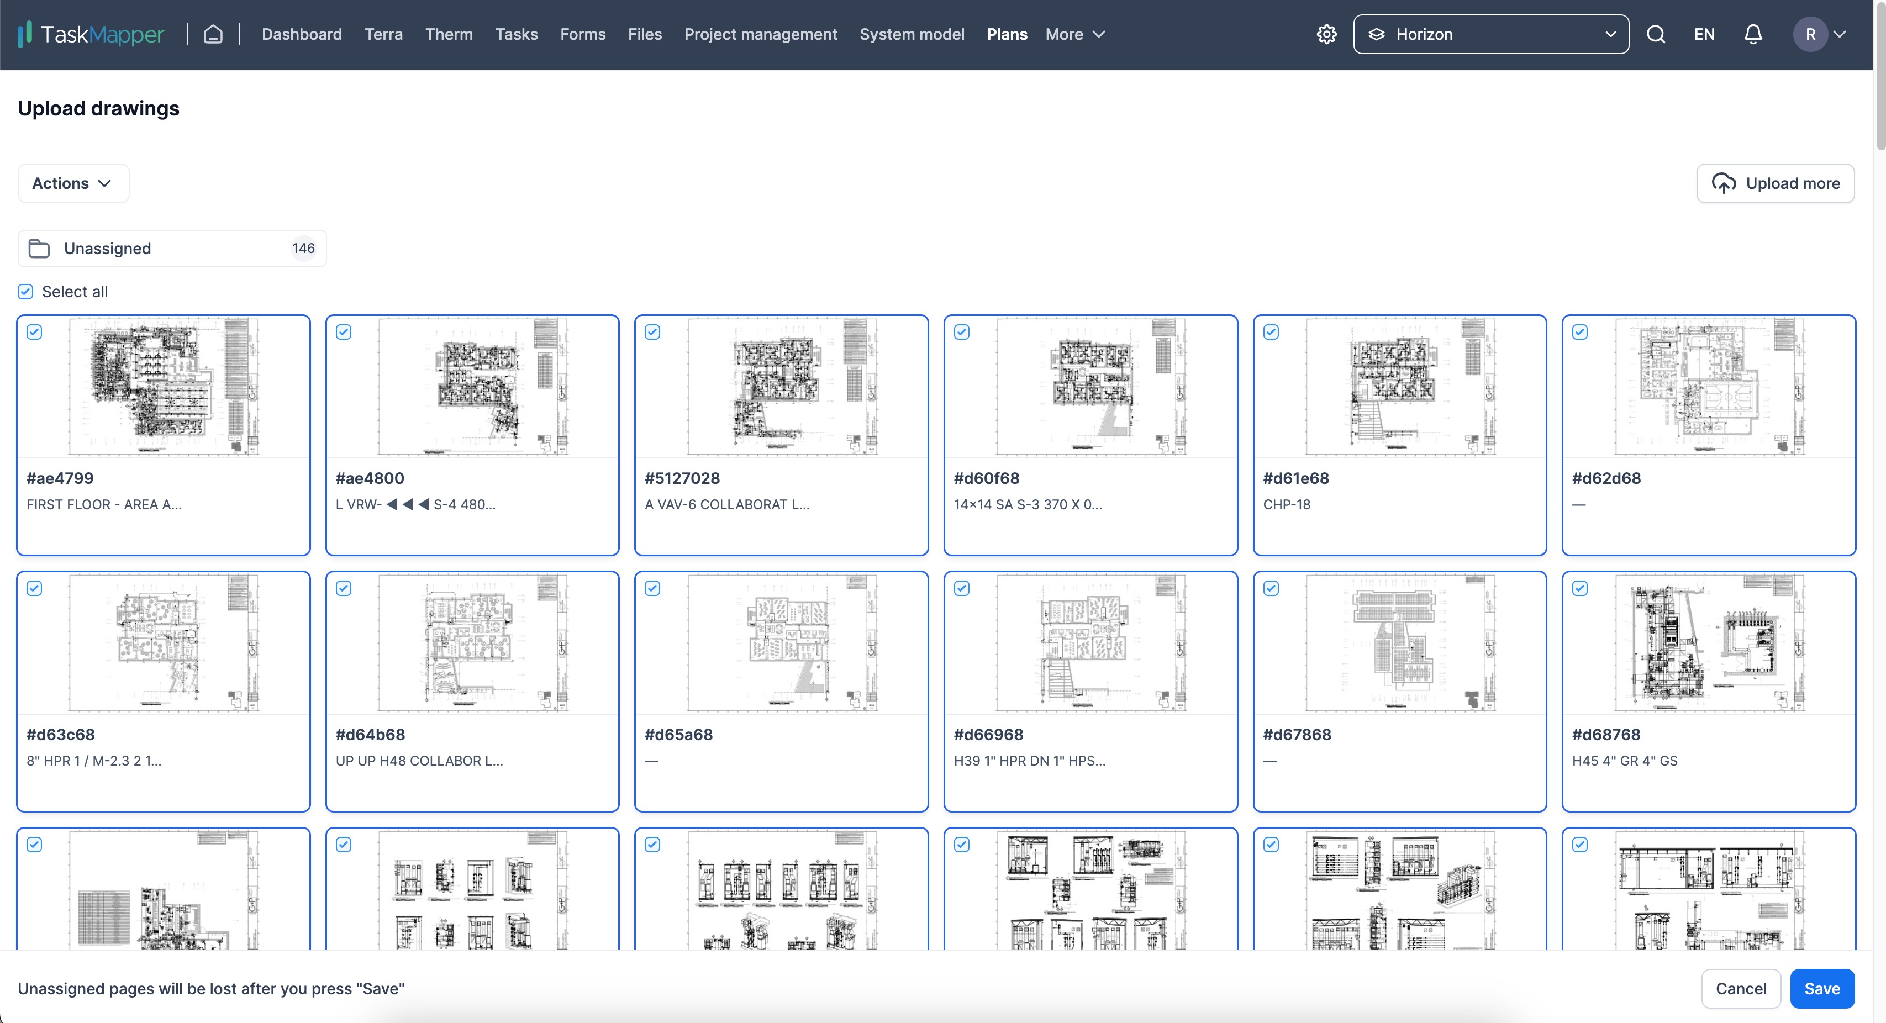Open Therm section
The height and width of the screenshot is (1023, 1886).
[x=449, y=34]
